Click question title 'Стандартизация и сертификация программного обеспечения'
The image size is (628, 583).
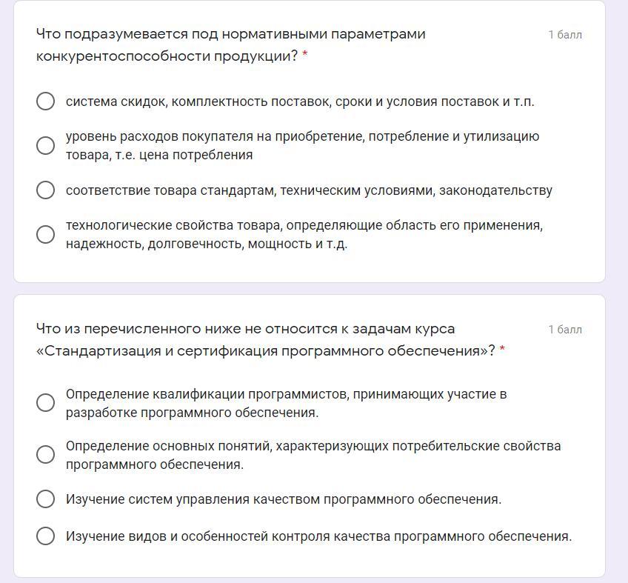tap(263, 351)
